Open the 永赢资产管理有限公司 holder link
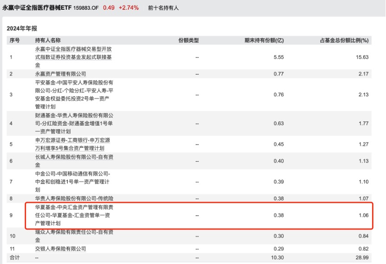386x264 pixels. pos(61,74)
